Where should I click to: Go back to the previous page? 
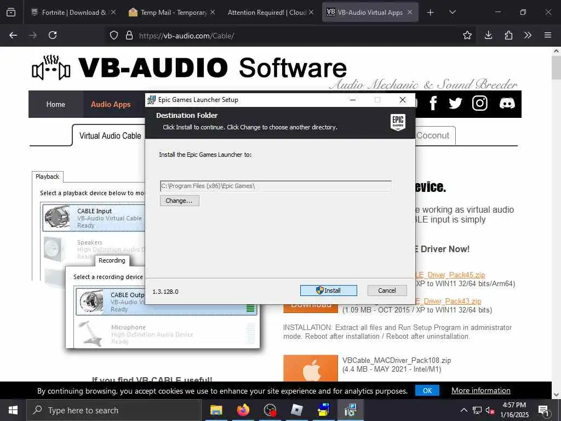point(13,35)
